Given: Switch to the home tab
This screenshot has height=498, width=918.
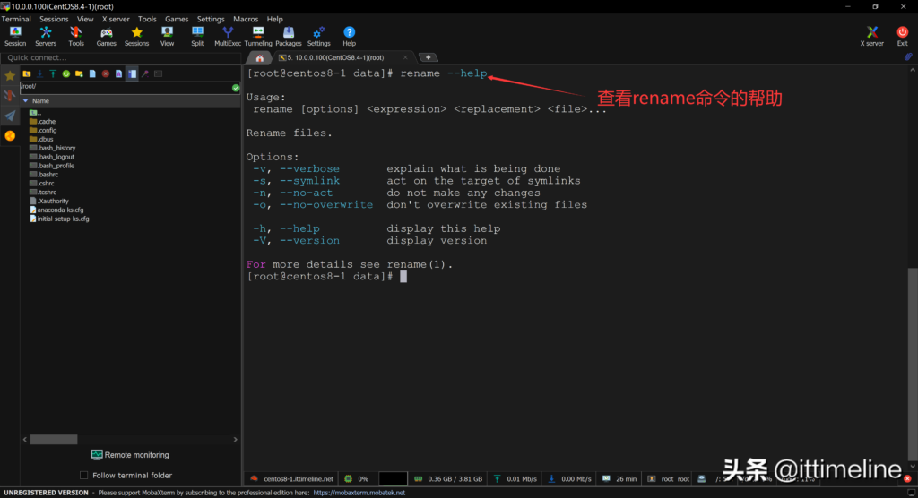Looking at the screenshot, I should pyautogui.click(x=260, y=57).
